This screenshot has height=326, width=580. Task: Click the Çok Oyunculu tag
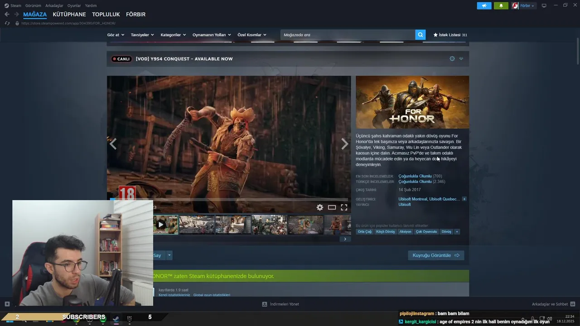coord(426,232)
